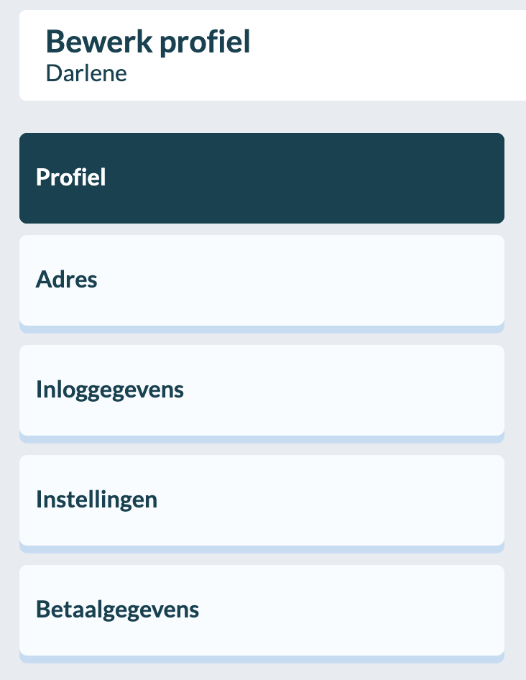Open payment details via Betaalgegevens card
The height and width of the screenshot is (680, 526).
[262, 610]
